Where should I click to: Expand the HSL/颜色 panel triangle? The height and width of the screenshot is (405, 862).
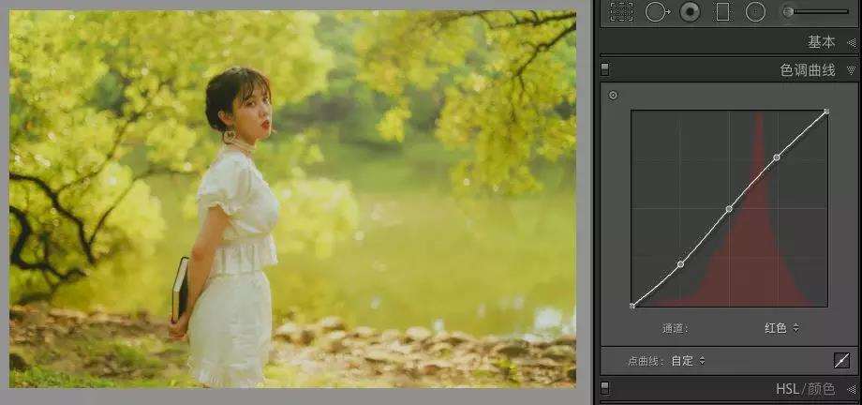(851, 389)
